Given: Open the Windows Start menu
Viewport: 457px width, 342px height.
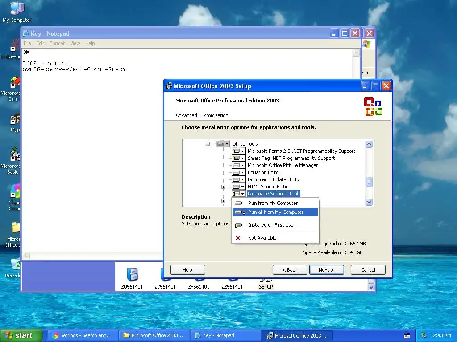Looking at the screenshot, I should pyautogui.click(x=21, y=335).
